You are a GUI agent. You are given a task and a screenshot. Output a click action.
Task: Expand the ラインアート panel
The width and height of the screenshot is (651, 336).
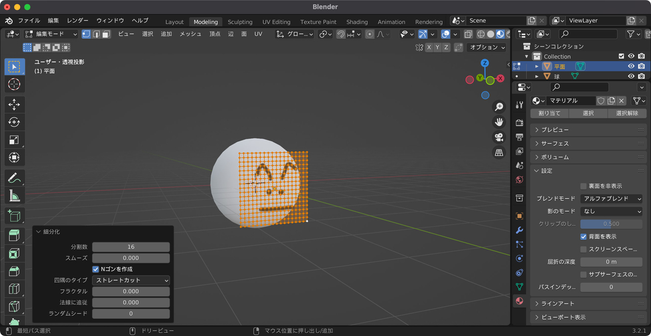pos(588,303)
